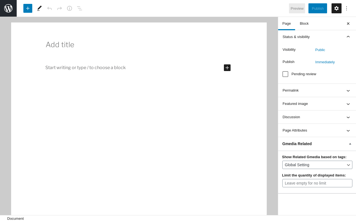The image size is (356, 222).
Task: Click the Preview button
Action: [297, 8]
